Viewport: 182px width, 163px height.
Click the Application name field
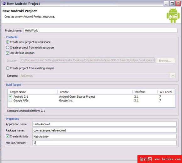tap(104, 124)
